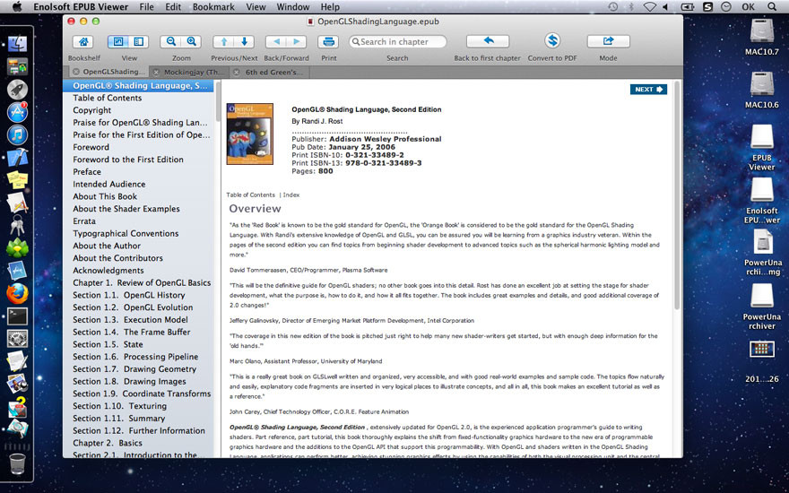The image size is (789, 493).
Task: Click the Forward right-arrow button
Action: tap(297, 42)
